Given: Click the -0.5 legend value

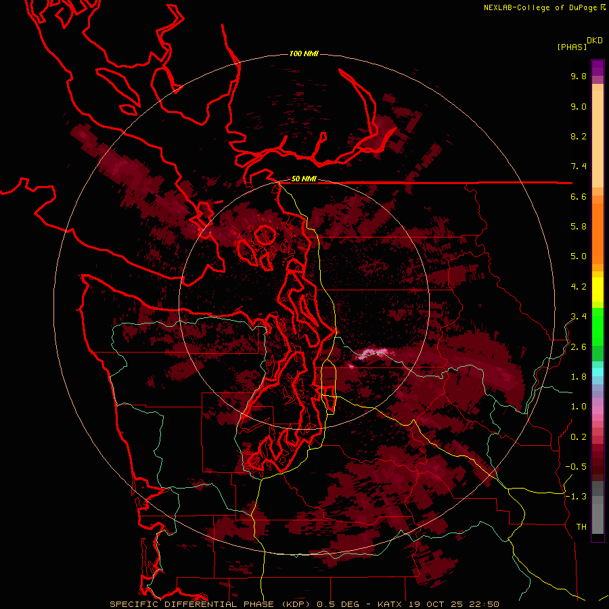Looking at the screenshot, I should pyautogui.click(x=576, y=467).
